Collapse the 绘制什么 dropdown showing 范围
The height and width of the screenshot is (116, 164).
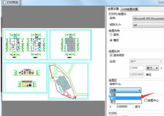[125, 90]
